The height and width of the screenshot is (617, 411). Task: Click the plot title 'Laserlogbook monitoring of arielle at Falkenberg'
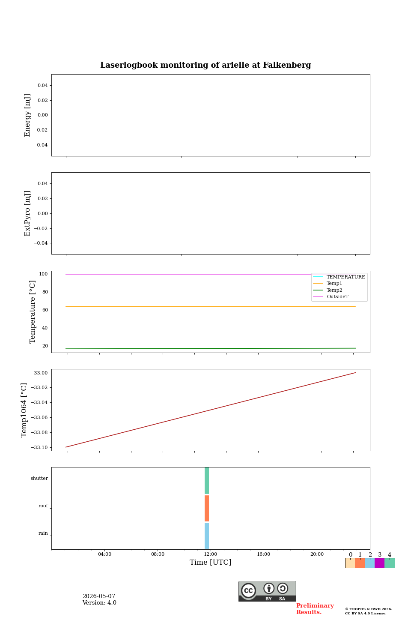pyautogui.click(x=205, y=65)
